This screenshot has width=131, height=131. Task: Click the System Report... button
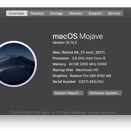[x=68, y=93]
